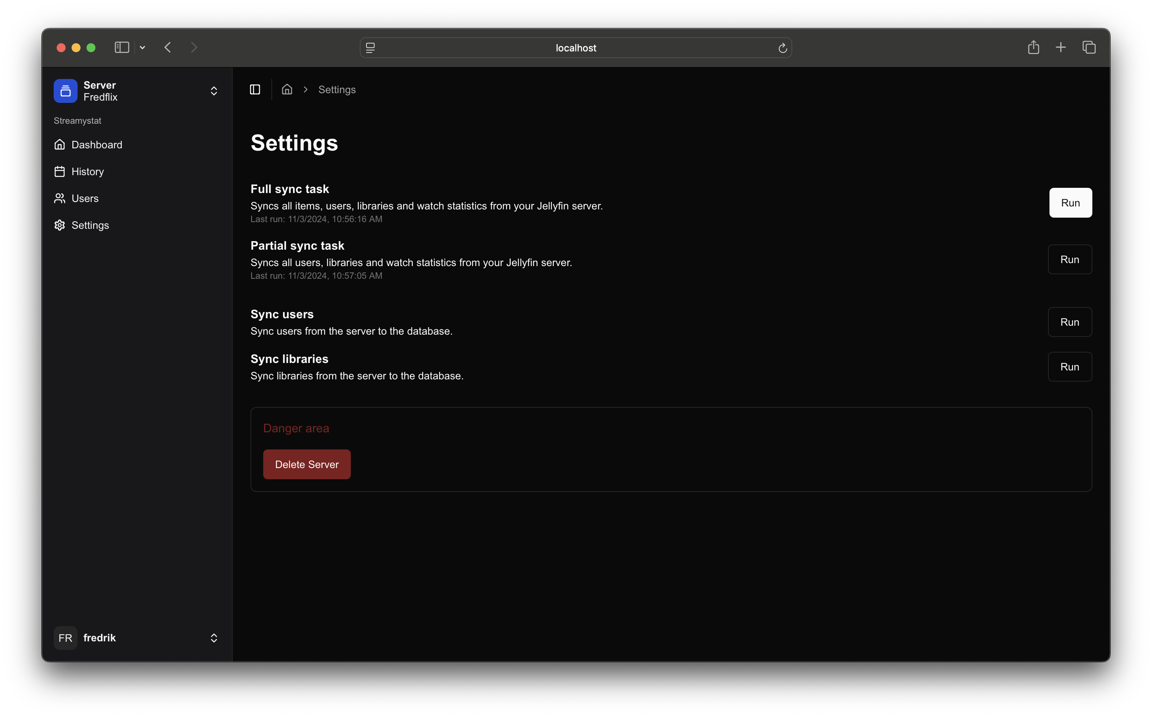The height and width of the screenshot is (717, 1152).
Task: Click the blue Server logo icon
Action: click(x=66, y=91)
